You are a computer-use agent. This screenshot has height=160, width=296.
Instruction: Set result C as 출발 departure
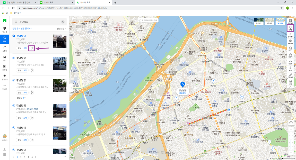(20, 92)
